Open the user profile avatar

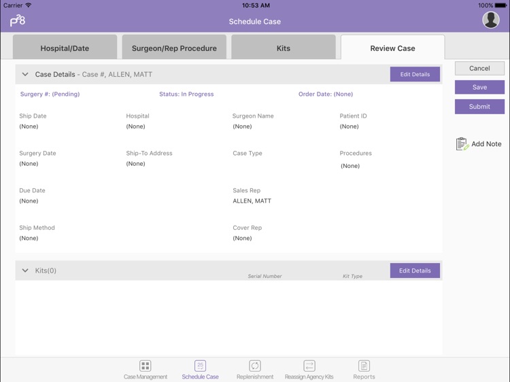coord(490,20)
